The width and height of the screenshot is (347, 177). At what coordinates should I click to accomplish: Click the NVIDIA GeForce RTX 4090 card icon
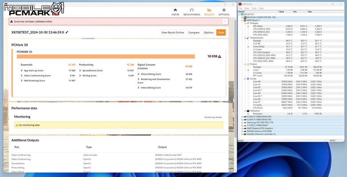(x=245, y=131)
